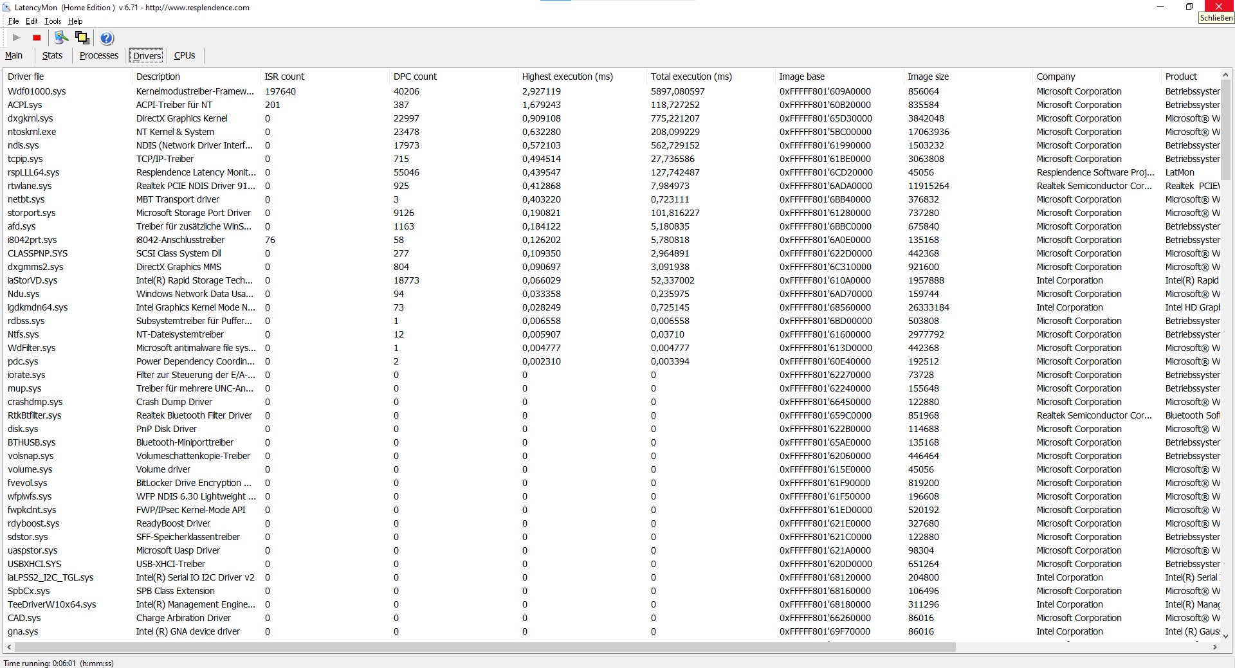Click the horizontal scrollbar thumb

pyautogui.click(x=482, y=647)
